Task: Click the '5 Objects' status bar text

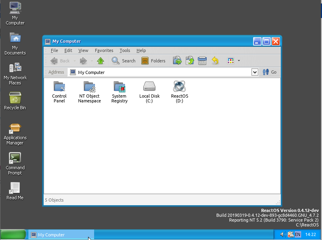Action: point(54,200)
